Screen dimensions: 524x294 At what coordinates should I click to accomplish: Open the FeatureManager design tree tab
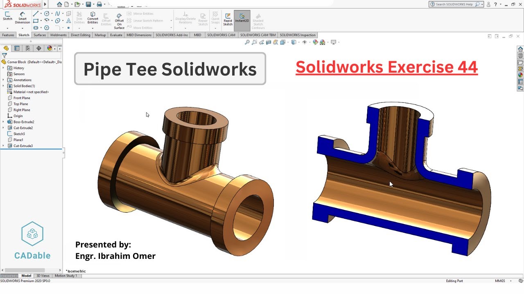pos(6,48)
